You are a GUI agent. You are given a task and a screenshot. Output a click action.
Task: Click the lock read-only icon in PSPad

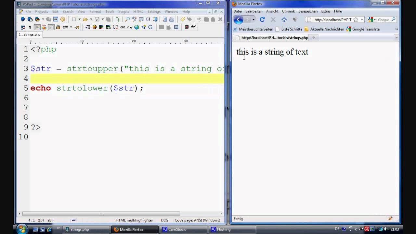[58, 27]
